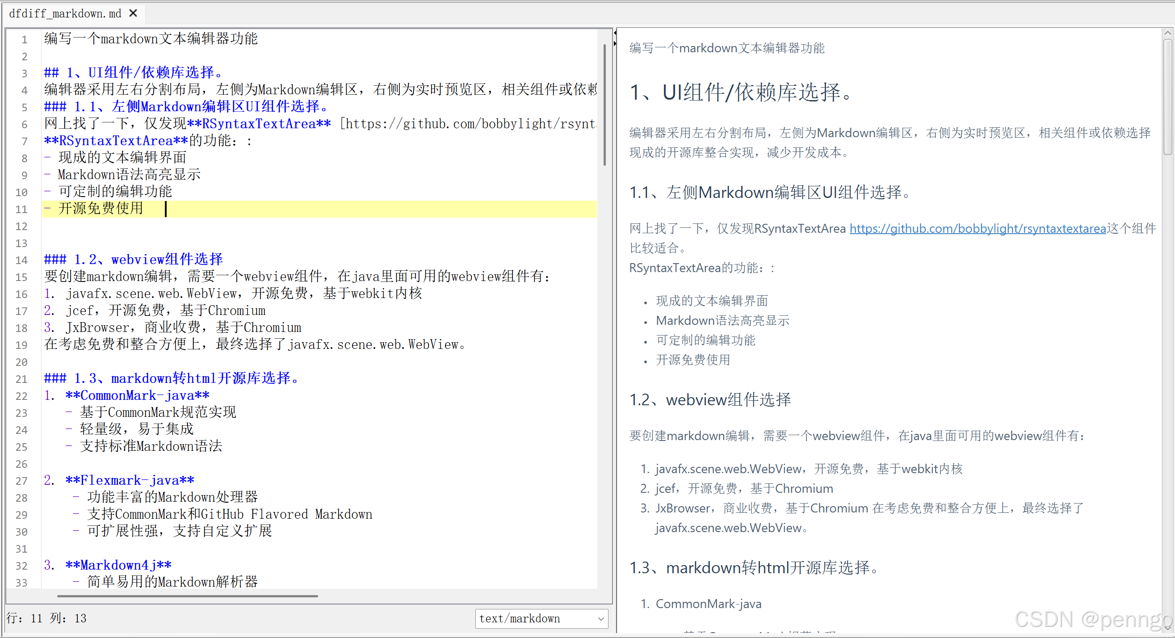Click editor line '1. **CommonMark-java**'

click(127, 395)
